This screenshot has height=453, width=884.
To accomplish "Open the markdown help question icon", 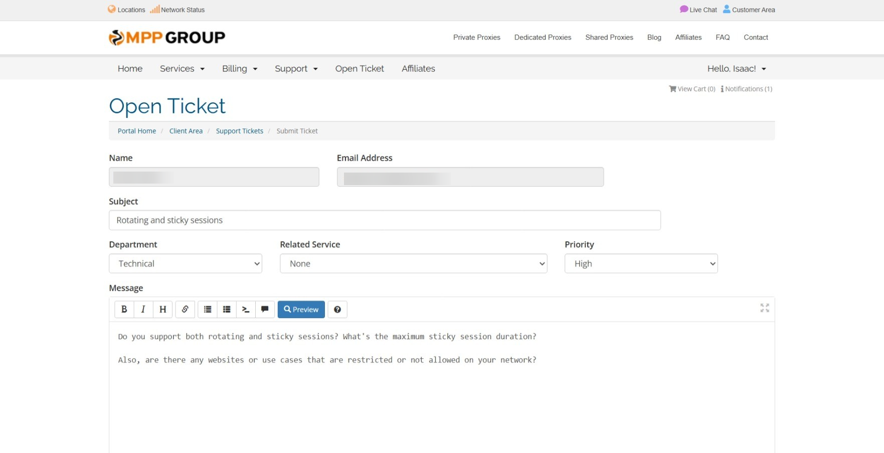I will pos(337,310).
